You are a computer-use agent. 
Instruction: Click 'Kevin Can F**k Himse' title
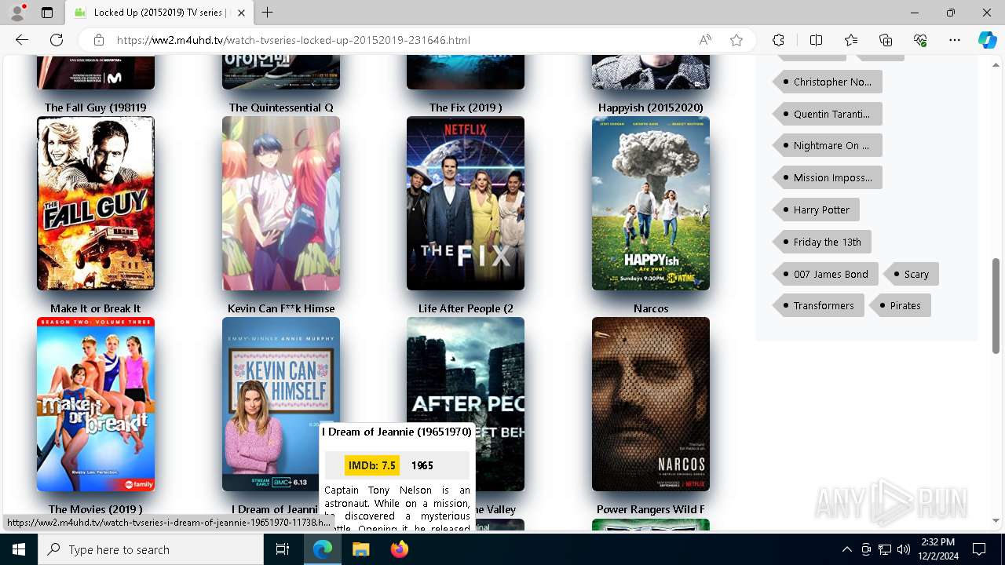281,308
